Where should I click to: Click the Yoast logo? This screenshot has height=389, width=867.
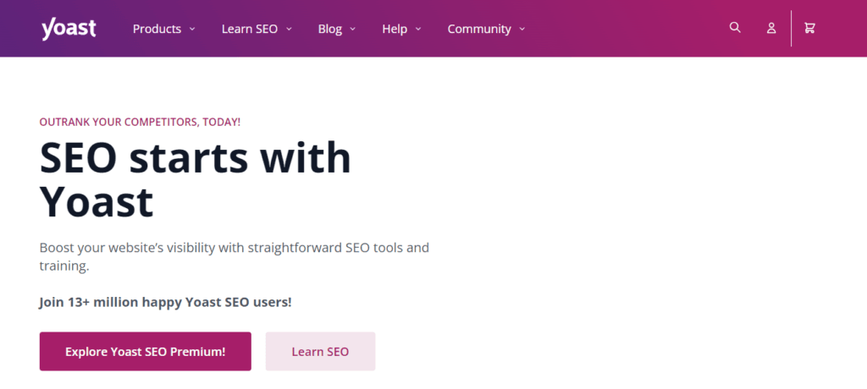pyautogui.click(x=69, y=29)
